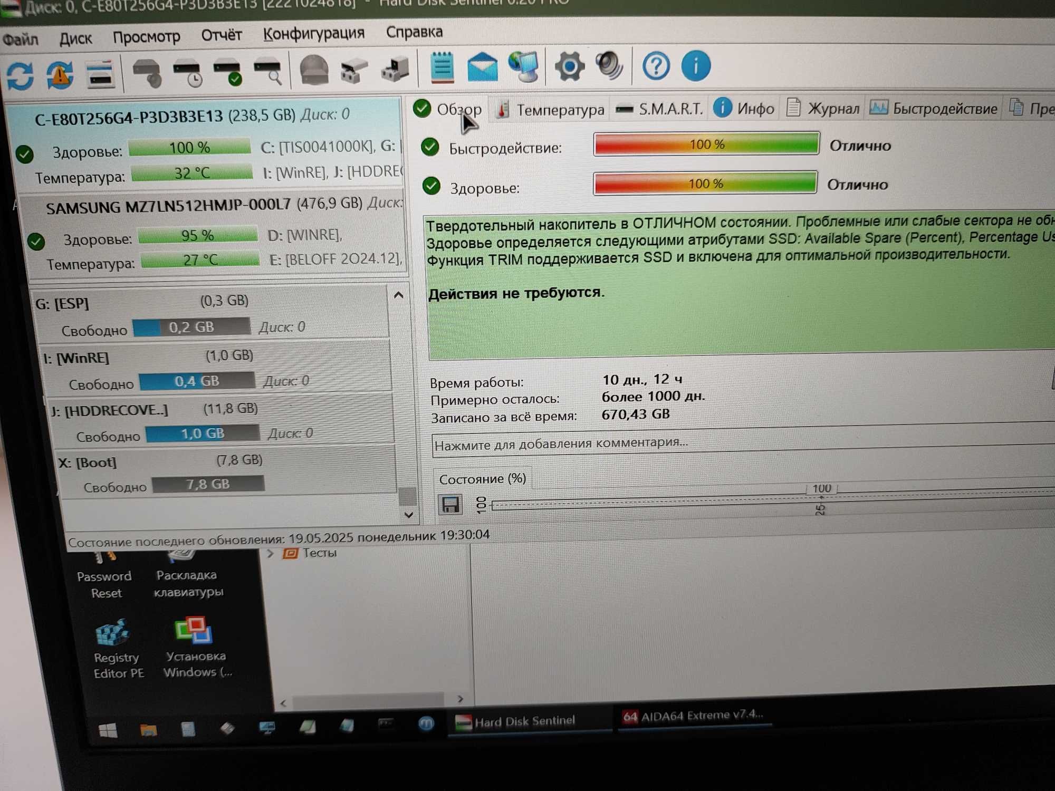Click the question mark help icon
Screen dimensions: 1055x791
pyautogui.click(x=656, y=66)
